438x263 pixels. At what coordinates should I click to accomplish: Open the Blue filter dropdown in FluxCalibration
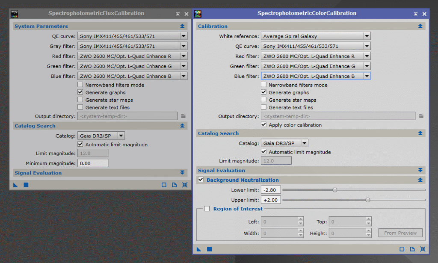[x=133, y=76]
